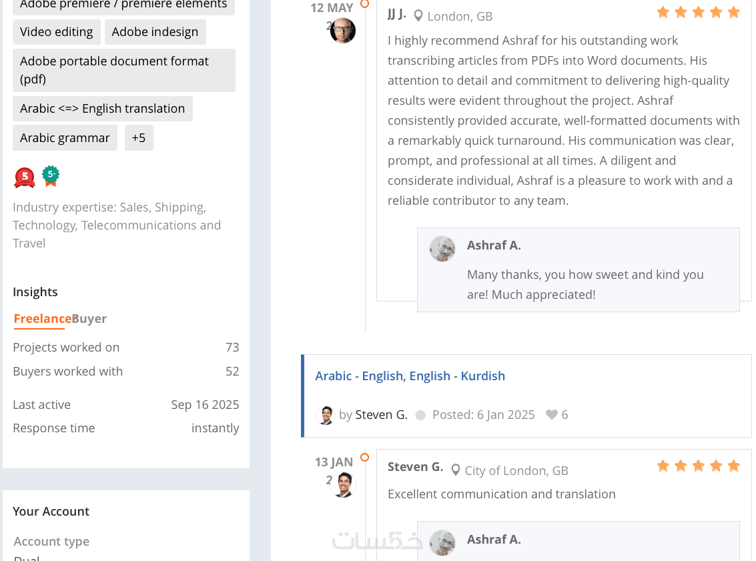
Task: Click the five-star rating on JJ J. review
Action: coord(698,12)
